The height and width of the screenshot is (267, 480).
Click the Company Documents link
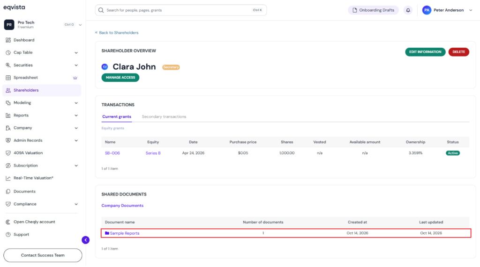click(122, 206)
